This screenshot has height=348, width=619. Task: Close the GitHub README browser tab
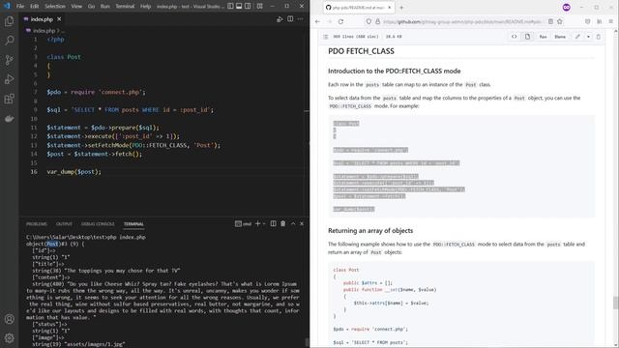389,8
